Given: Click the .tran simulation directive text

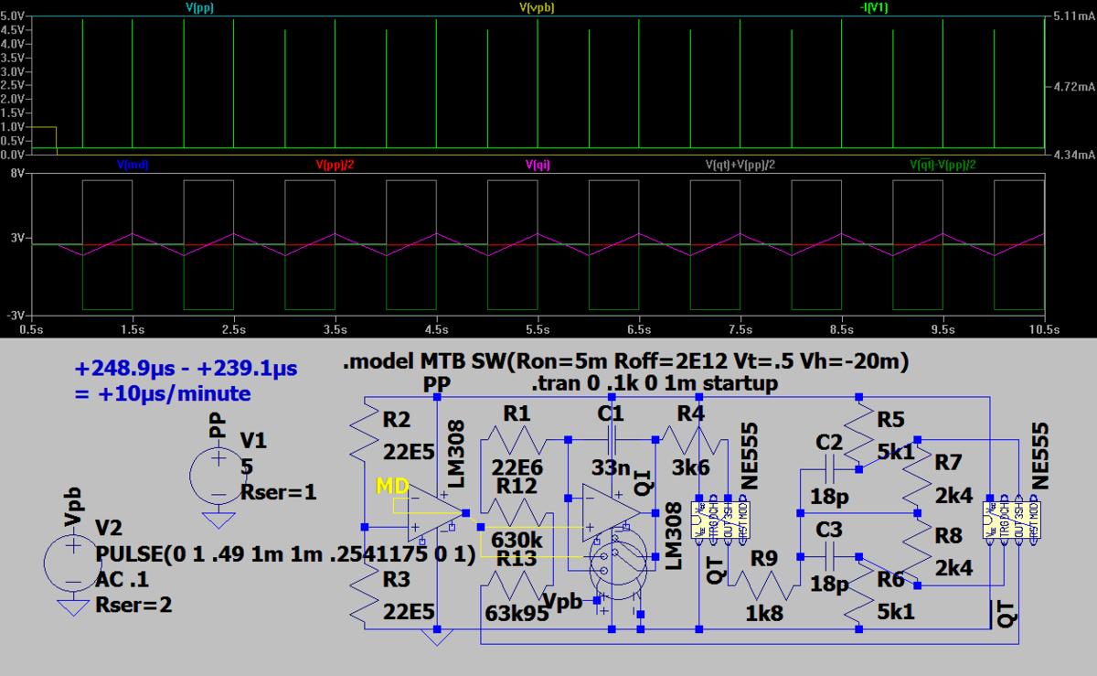Looking at the screenshot, I should pos(654,384).
